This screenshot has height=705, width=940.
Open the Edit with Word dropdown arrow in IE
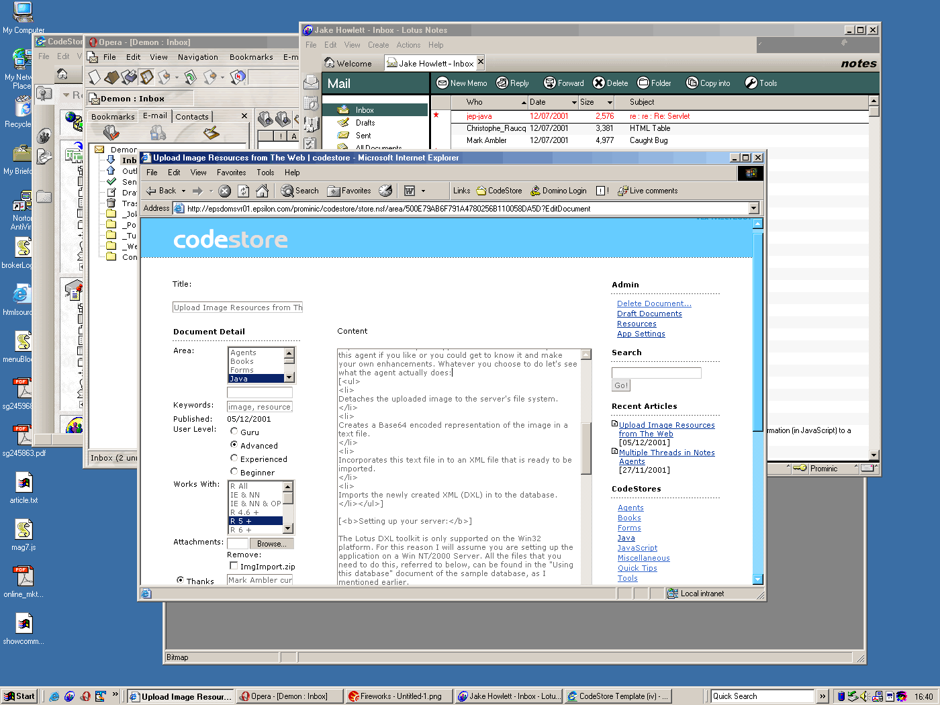[423, 191]
